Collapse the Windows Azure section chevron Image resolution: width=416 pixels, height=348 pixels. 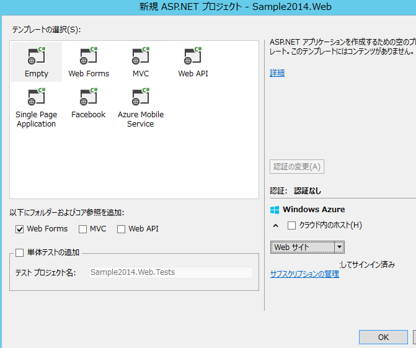[276, 226]
